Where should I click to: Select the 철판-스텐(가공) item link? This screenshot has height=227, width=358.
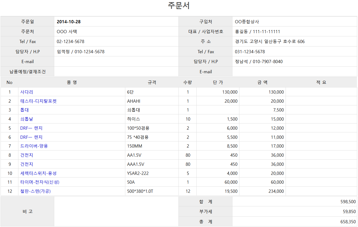[35, 191]
